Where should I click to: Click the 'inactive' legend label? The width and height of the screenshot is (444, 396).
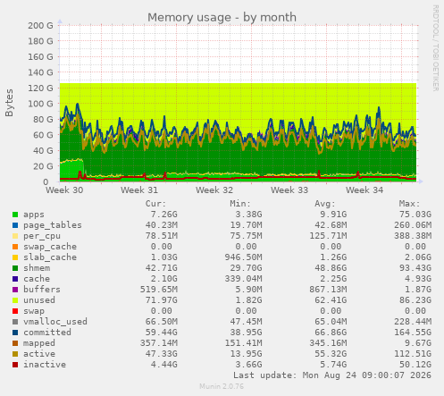click(x=45, y=365)
